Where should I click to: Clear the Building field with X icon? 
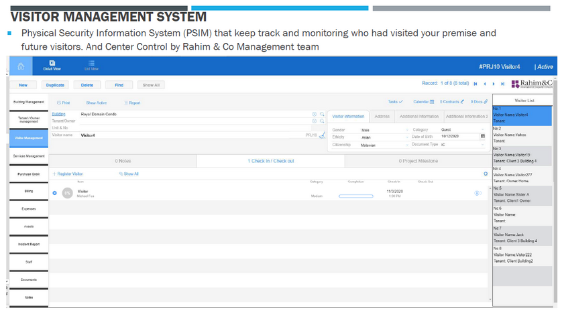(x=314, y=115)
